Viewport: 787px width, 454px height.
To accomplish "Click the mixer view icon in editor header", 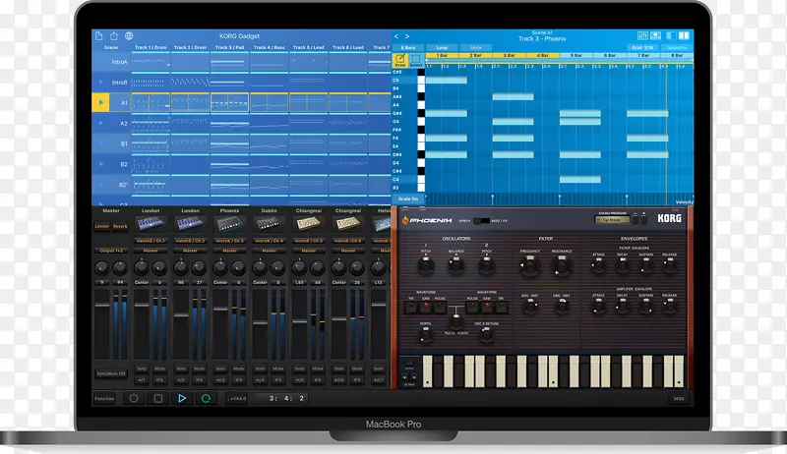I will click(x=642, y=35).
